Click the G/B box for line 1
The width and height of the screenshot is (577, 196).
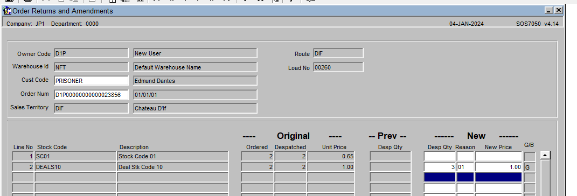coord(530,157)
